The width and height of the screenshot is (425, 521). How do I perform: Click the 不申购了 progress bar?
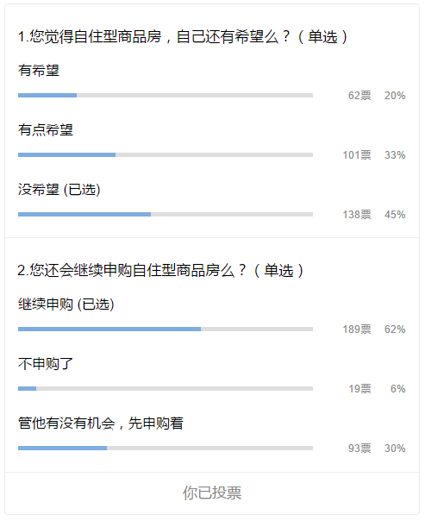click(x=166, y=388)
